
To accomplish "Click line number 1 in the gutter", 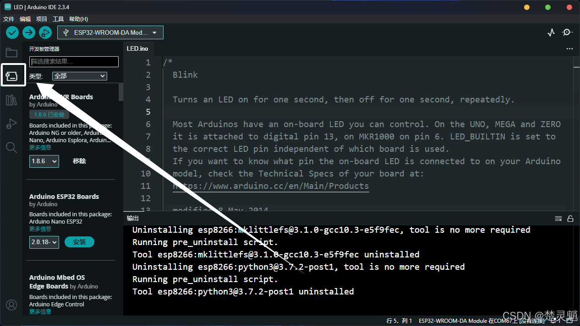I will point(148,63).
